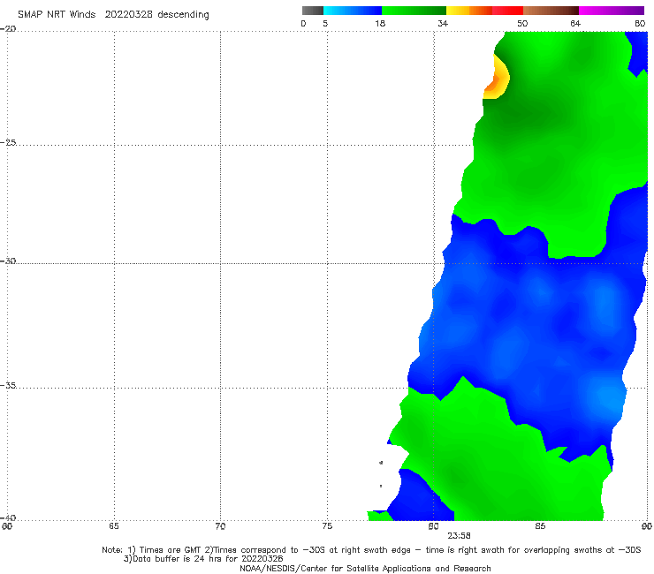This screenshot has width=654, height=574.
Task: Click the yellow-orange high-wind patch on the map
Action: (497, 78)
